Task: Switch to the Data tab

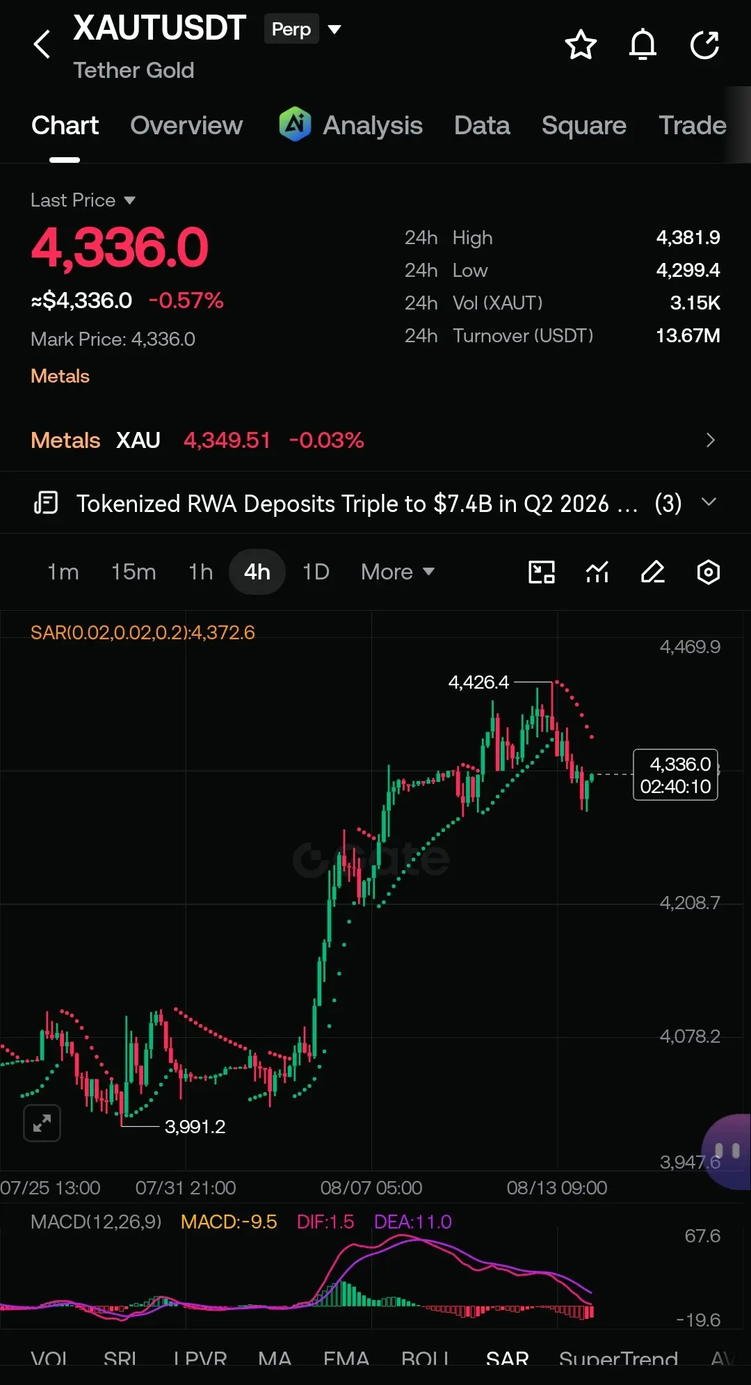Action: point(482,125)
